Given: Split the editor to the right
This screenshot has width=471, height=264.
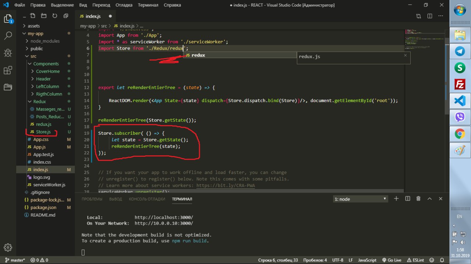Looking at the screenshot, I should click(x=429, y=16).
